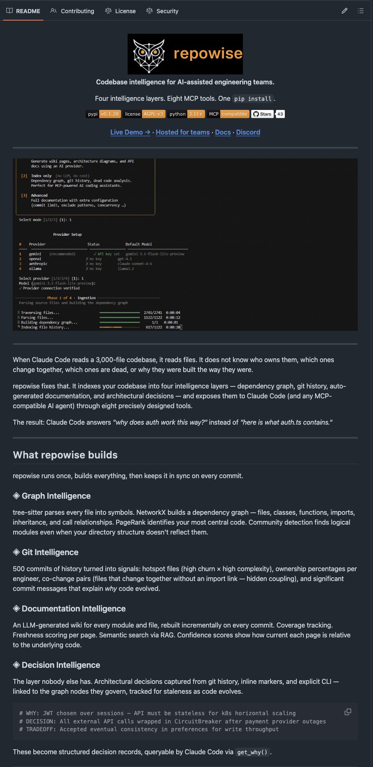Image resolution: width=373 pixels, height=767 pixels.
Task: Open the README outline list icon
Action: pos(361,11)
